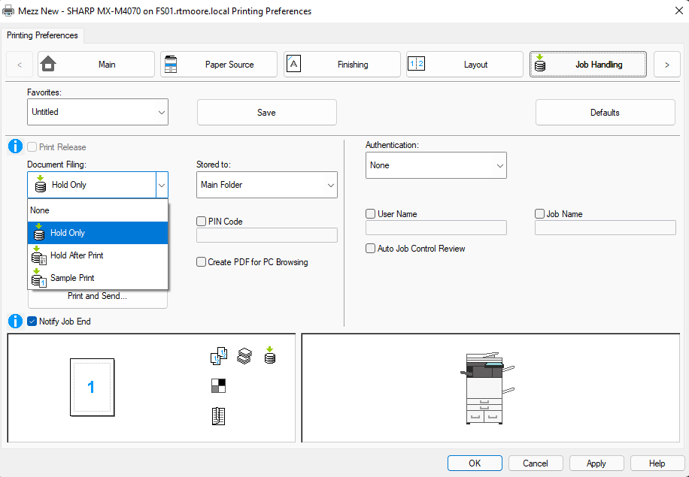Click the page 1 preview thumbnail
This screenshot has height=477, width=689.
[93, 387]
